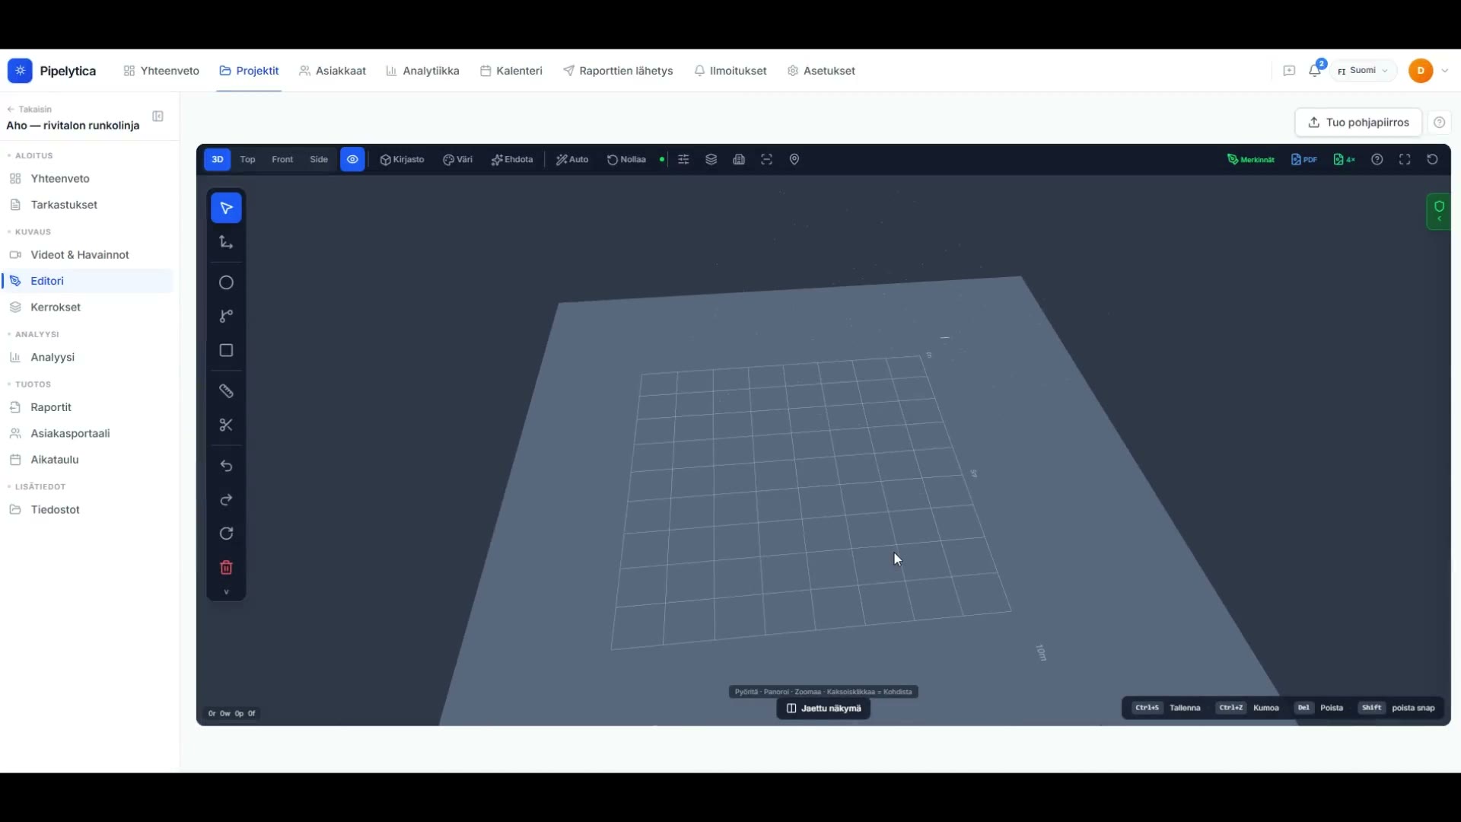Click the scan frame icon in editor toolbar

[x=766, y=160]
